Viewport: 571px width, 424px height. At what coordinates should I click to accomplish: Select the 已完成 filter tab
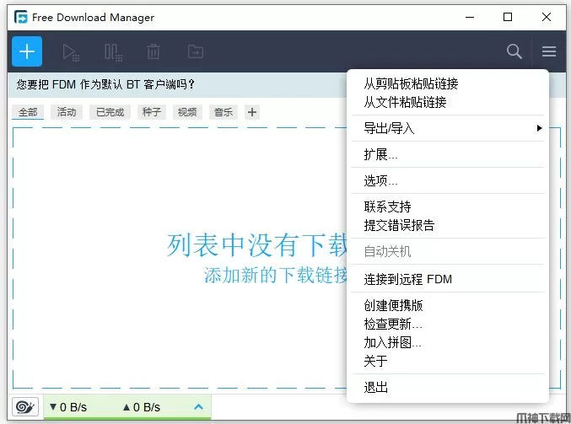point(110,112)
